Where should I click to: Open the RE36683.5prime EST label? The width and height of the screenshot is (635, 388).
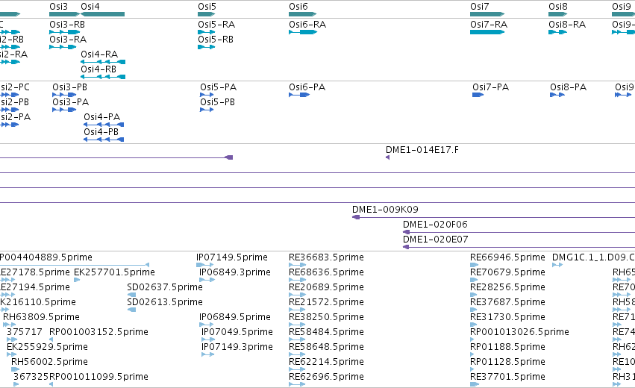[x=326, y=257]
